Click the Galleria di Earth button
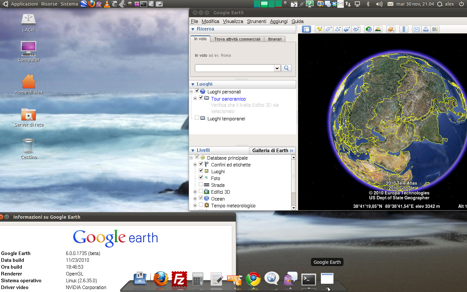This screenshot has width=467, height=292. click(x=272, y=151)
